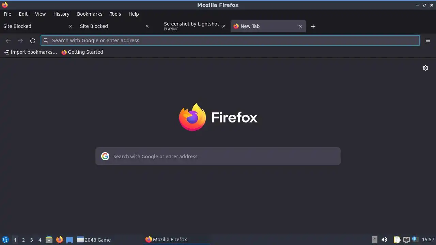
Task: Open the File menu
Action: 7,14
